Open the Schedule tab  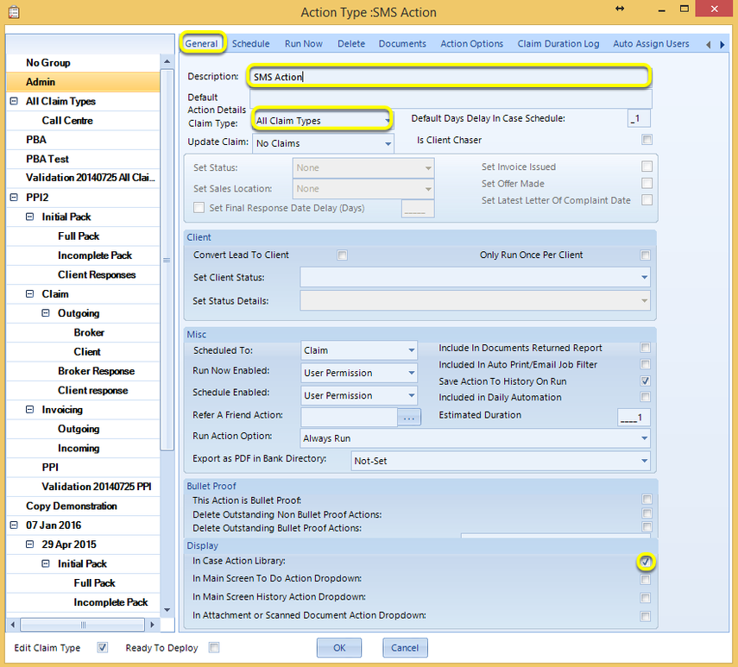tap(250, 44)
